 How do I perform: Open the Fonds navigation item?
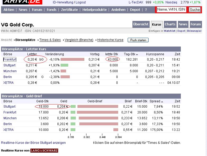52,10
